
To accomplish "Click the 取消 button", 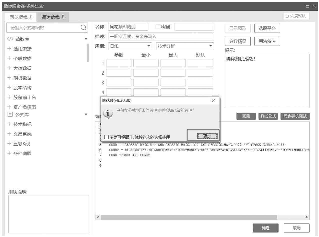I will pos(296,228).
